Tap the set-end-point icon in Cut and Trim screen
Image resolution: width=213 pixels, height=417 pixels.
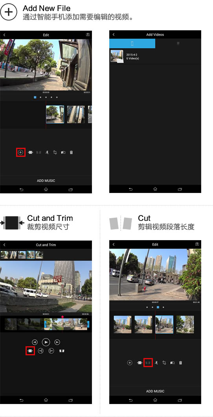point(40,351)
